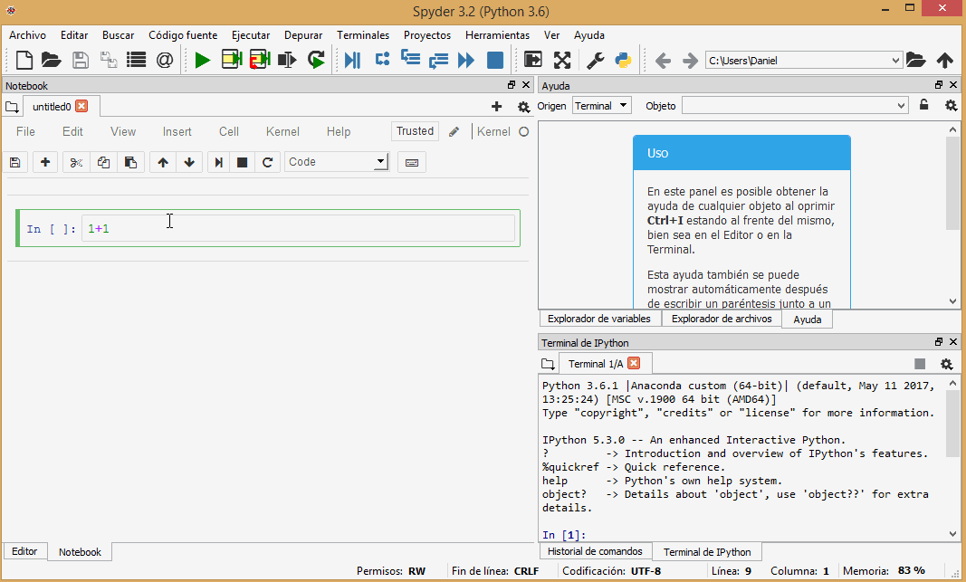Cut the selected notebook cell

[x=76, y=162]
